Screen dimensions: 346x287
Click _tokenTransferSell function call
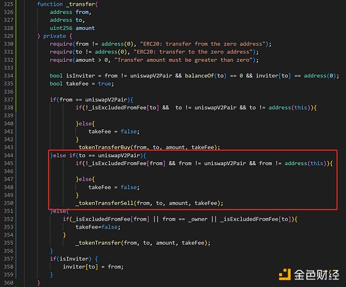point(149,203)
